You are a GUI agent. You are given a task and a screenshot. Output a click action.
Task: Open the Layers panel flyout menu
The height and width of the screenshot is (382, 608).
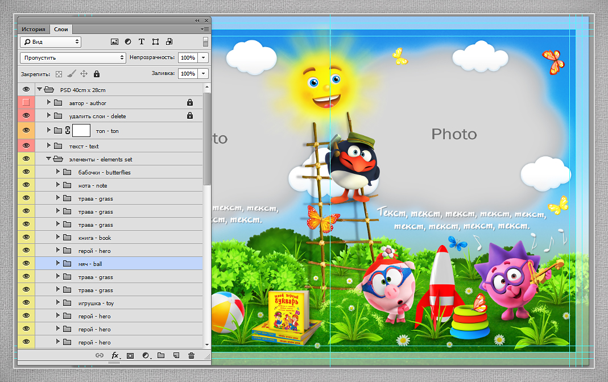[205, 29]
